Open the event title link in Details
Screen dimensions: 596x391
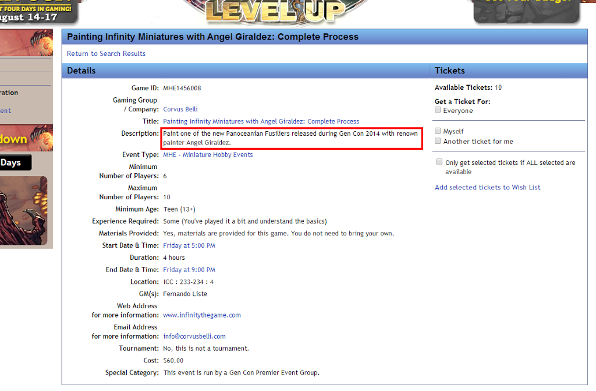tap(261, 121)
